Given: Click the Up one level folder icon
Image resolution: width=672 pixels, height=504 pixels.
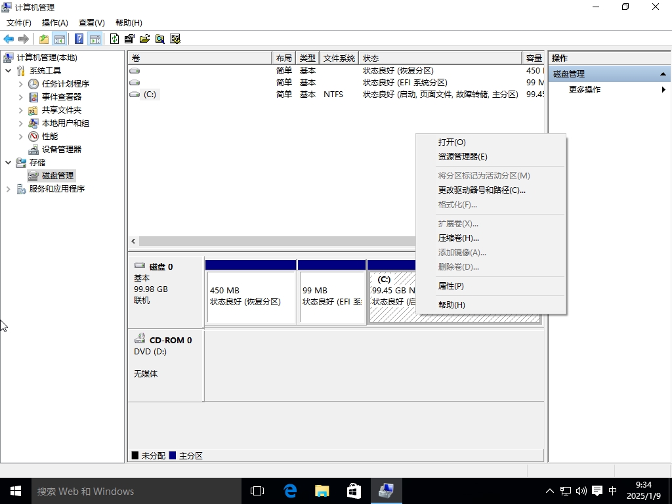Looking at the screenshot, I should click(44, 39).
